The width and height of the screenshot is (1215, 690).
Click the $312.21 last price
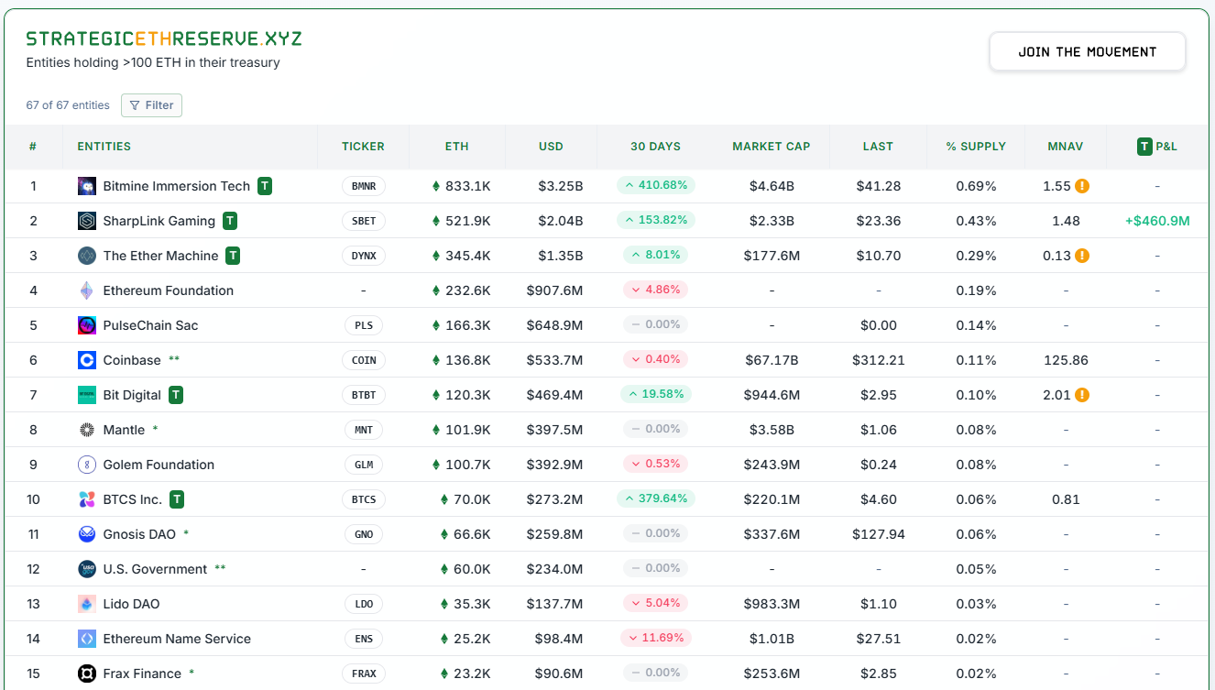[x=878, y=360]
